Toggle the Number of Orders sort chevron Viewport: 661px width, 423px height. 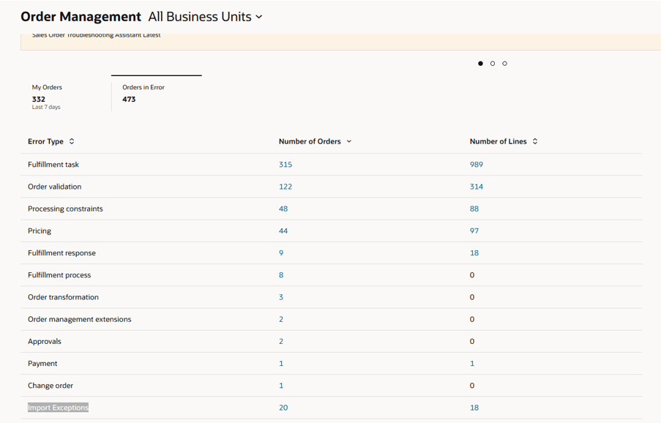click(x=349, y=141)
